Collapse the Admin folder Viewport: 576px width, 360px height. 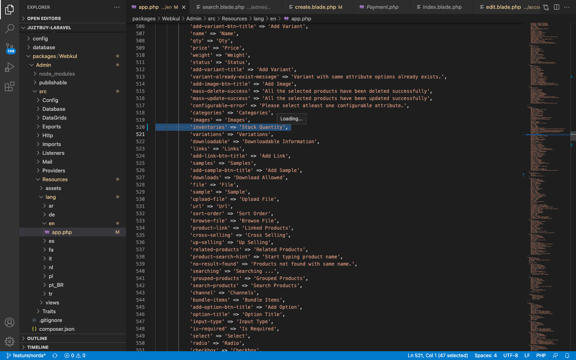click(72, 65)
